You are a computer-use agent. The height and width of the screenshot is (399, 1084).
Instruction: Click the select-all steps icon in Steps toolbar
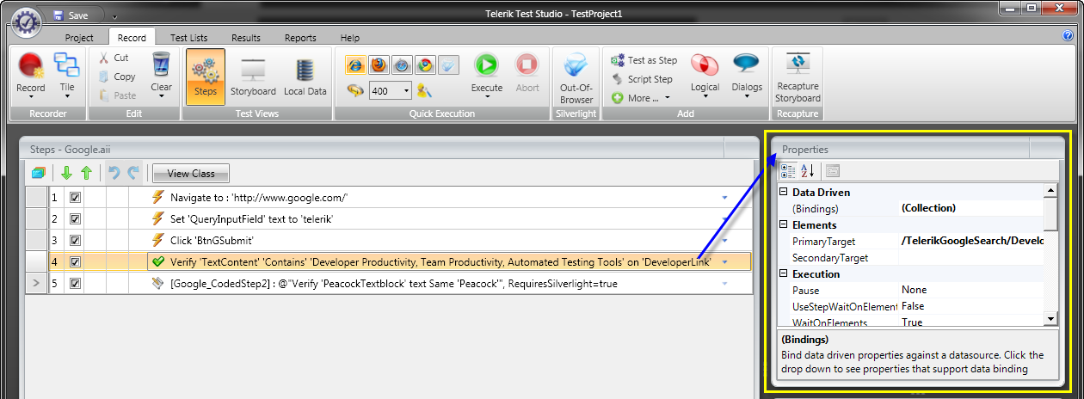pos(38,173)
